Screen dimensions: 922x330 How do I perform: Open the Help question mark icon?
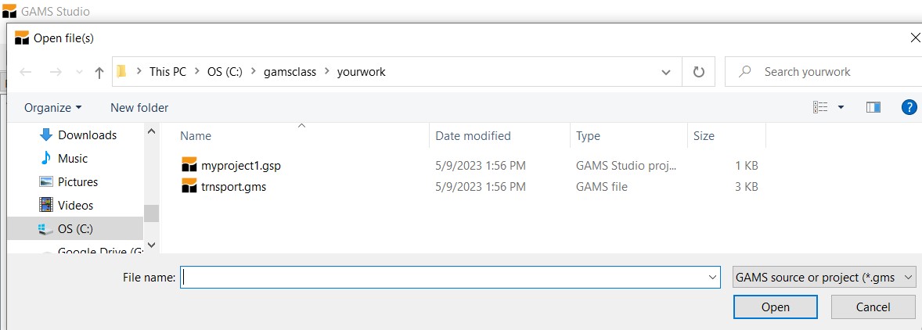click(x=909, y=107)
